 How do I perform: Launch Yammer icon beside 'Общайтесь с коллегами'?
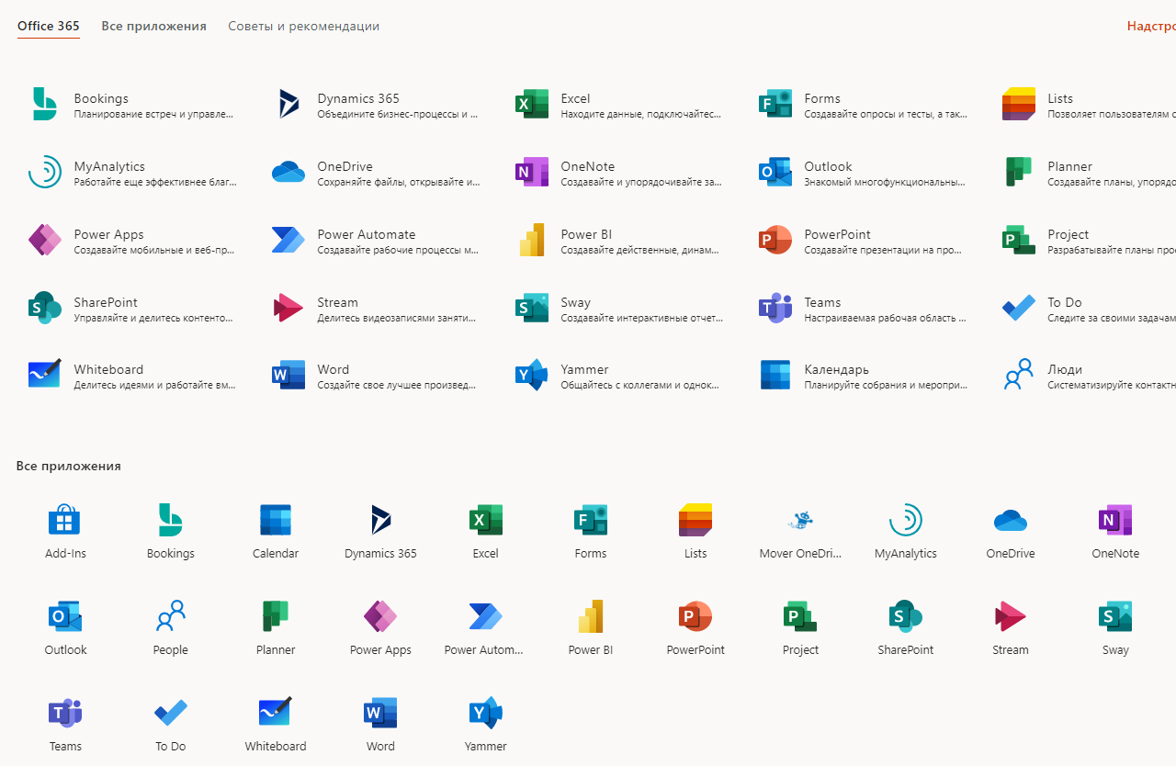pyautogui.click(x=532, y=376)
